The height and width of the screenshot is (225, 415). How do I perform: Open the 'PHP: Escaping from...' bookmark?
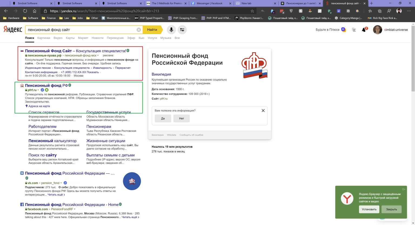point(183,18)
